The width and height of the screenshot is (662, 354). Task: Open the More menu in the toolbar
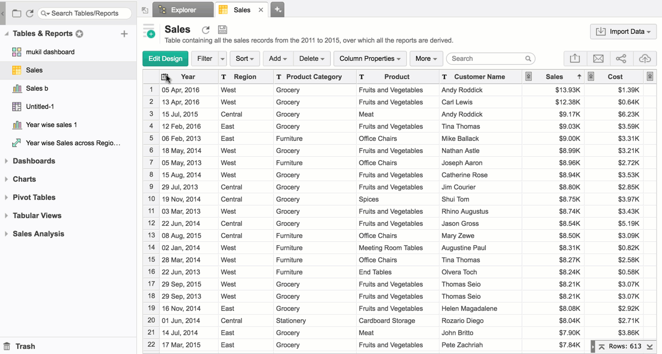pyautogui.click(x=426, y=59)
